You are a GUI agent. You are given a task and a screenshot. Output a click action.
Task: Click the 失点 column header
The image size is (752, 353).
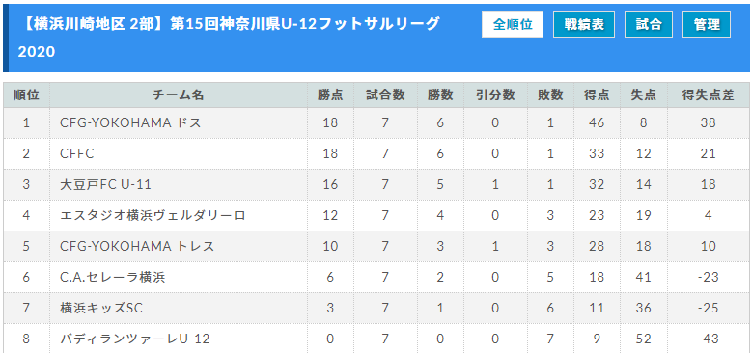tap(644, 95)
